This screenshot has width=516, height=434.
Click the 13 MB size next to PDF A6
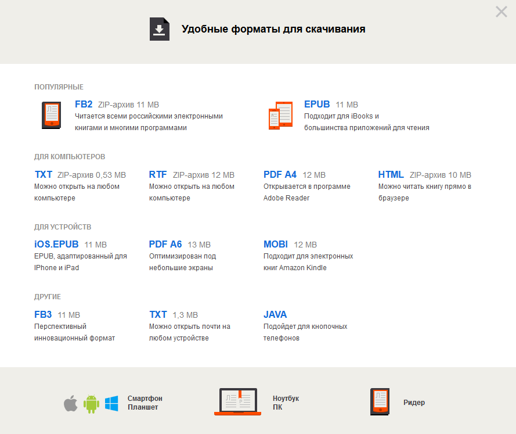(x=199, y=245)
